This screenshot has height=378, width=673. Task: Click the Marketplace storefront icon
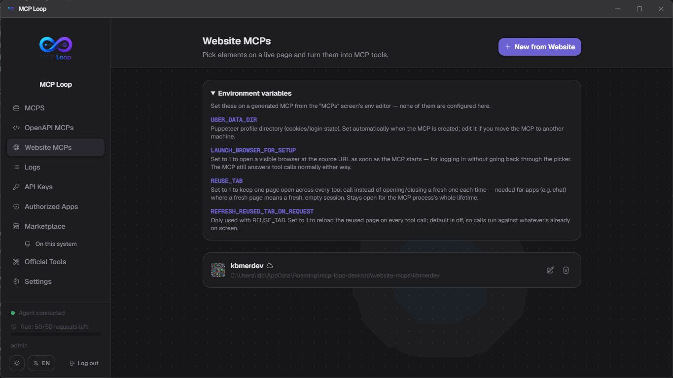click(x=16, y=226)
